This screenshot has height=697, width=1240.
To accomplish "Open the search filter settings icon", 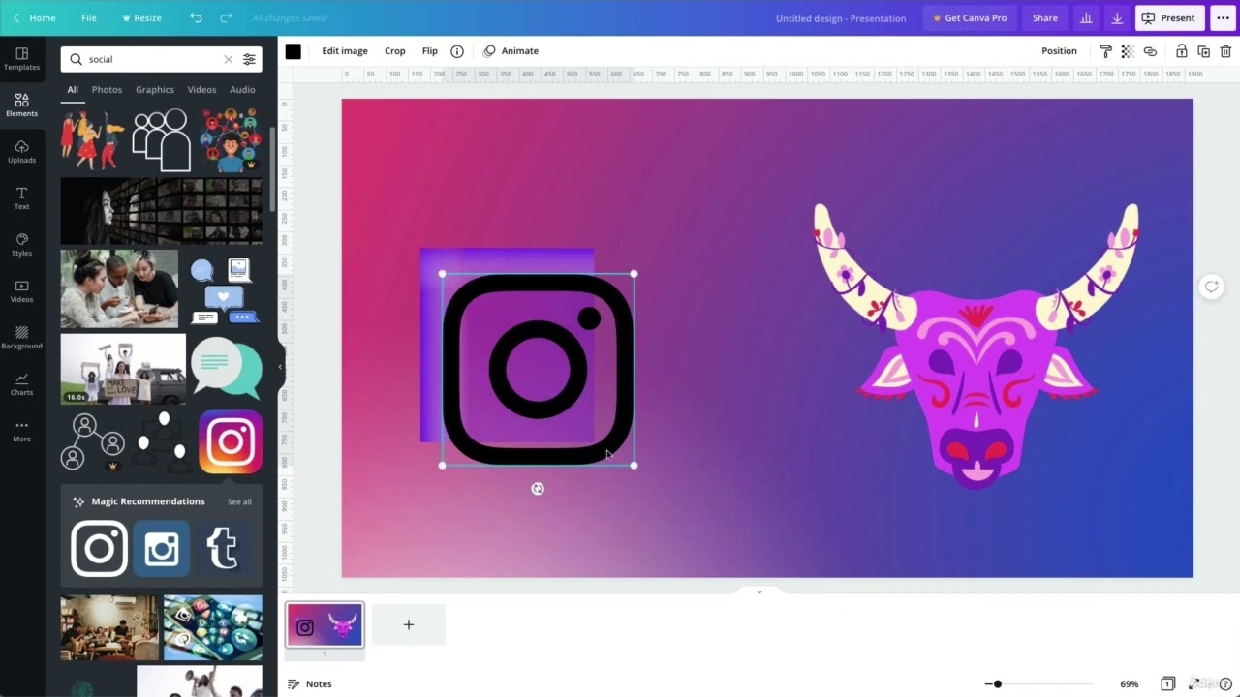I will (249, 59).
